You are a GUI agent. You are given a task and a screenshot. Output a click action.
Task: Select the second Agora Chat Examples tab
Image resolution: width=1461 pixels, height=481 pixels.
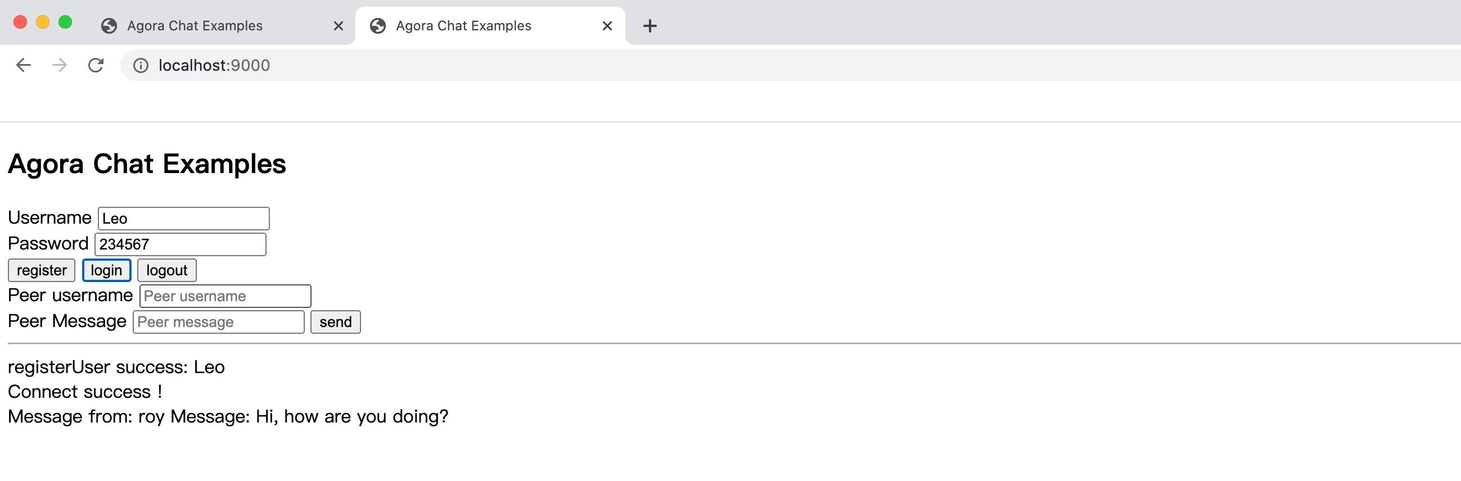pyautogui.click(x=463, y=25)
